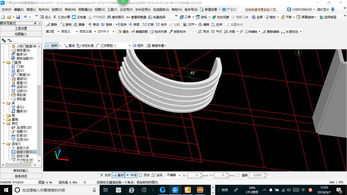The width and height of the screenshot is (347, 195).
Task: Click 全屏 full screen icon
Action: click(257, 17)
